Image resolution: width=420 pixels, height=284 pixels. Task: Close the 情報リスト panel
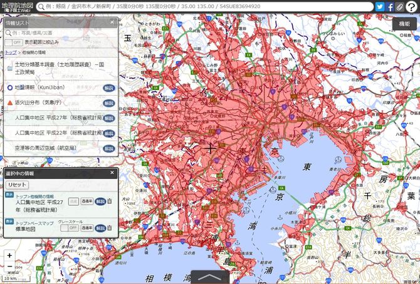tap(112, 22)
